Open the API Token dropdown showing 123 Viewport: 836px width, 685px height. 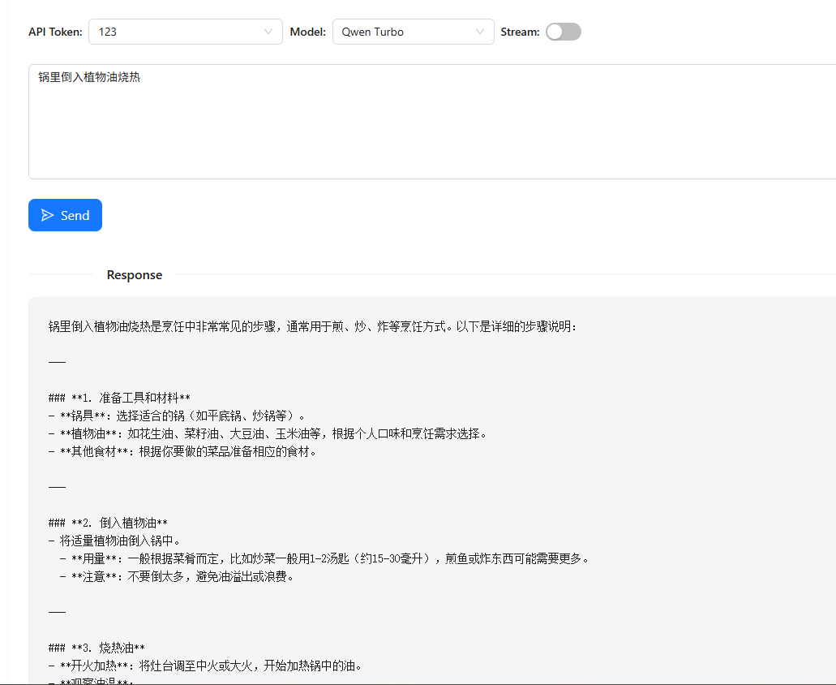point(185,32)
